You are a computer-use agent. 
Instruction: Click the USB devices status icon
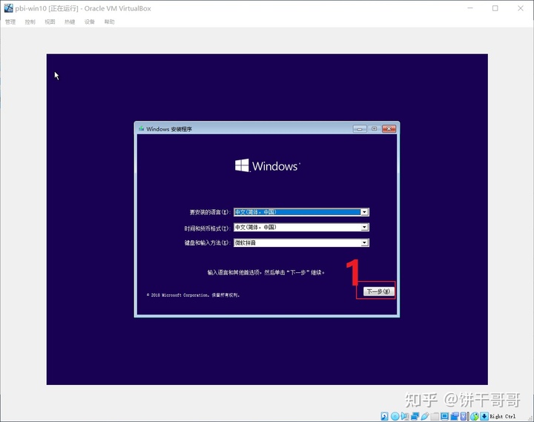[425, 416]
